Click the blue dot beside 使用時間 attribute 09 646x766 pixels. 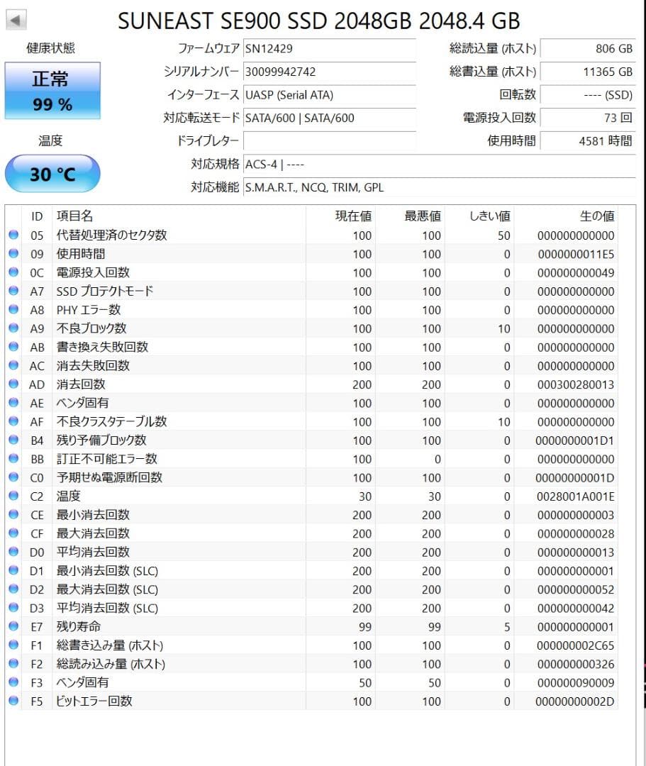click(x=14, y=254)
